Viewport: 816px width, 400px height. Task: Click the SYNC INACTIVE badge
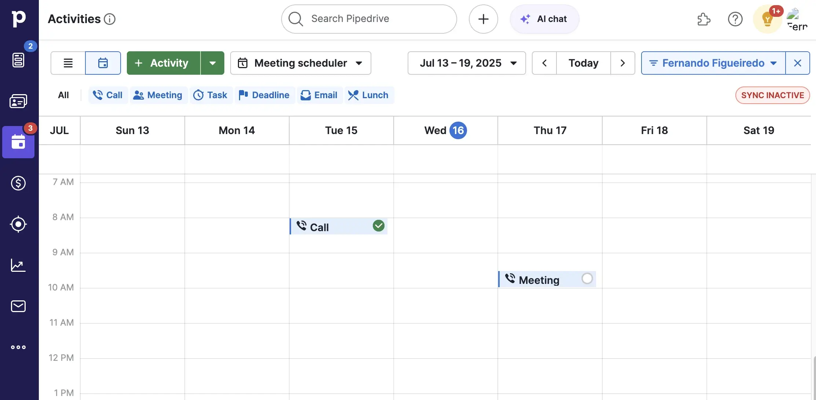point(772,95)
